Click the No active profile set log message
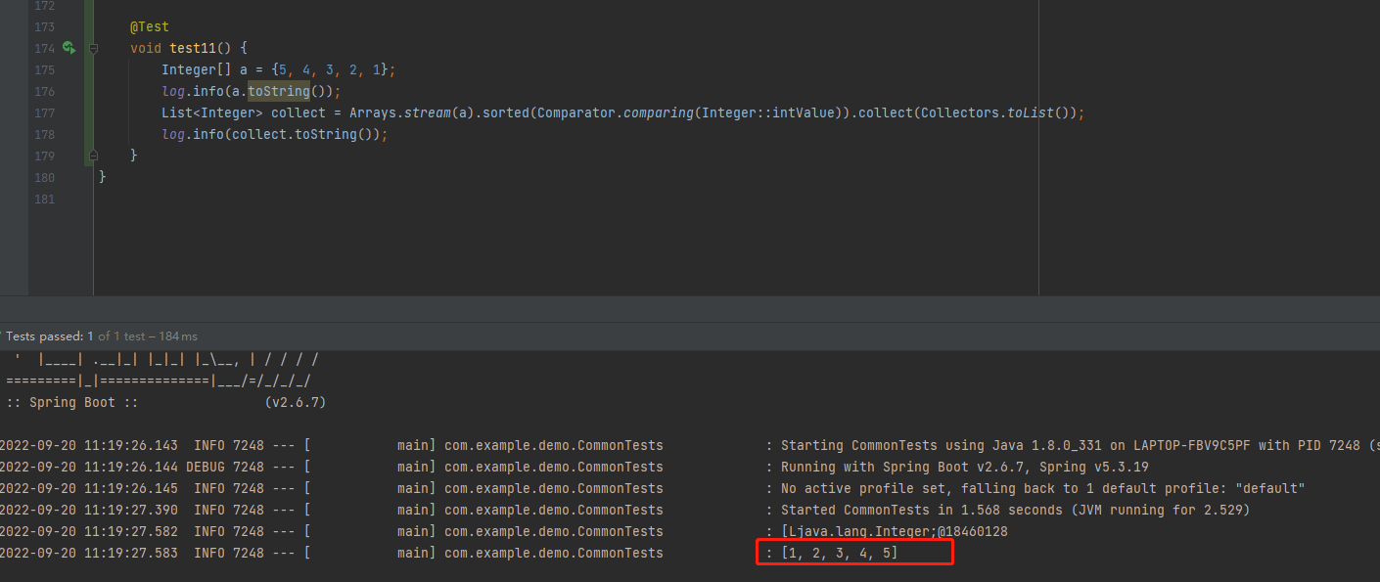 coord(1042,488)
